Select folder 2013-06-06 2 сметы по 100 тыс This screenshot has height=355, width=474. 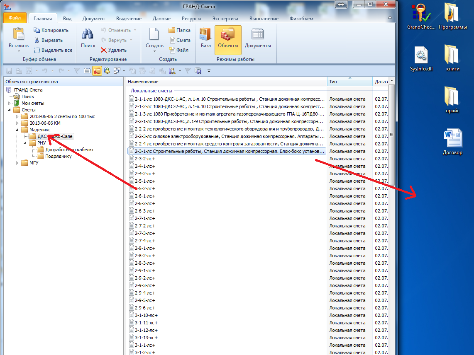tap(62, 116)
